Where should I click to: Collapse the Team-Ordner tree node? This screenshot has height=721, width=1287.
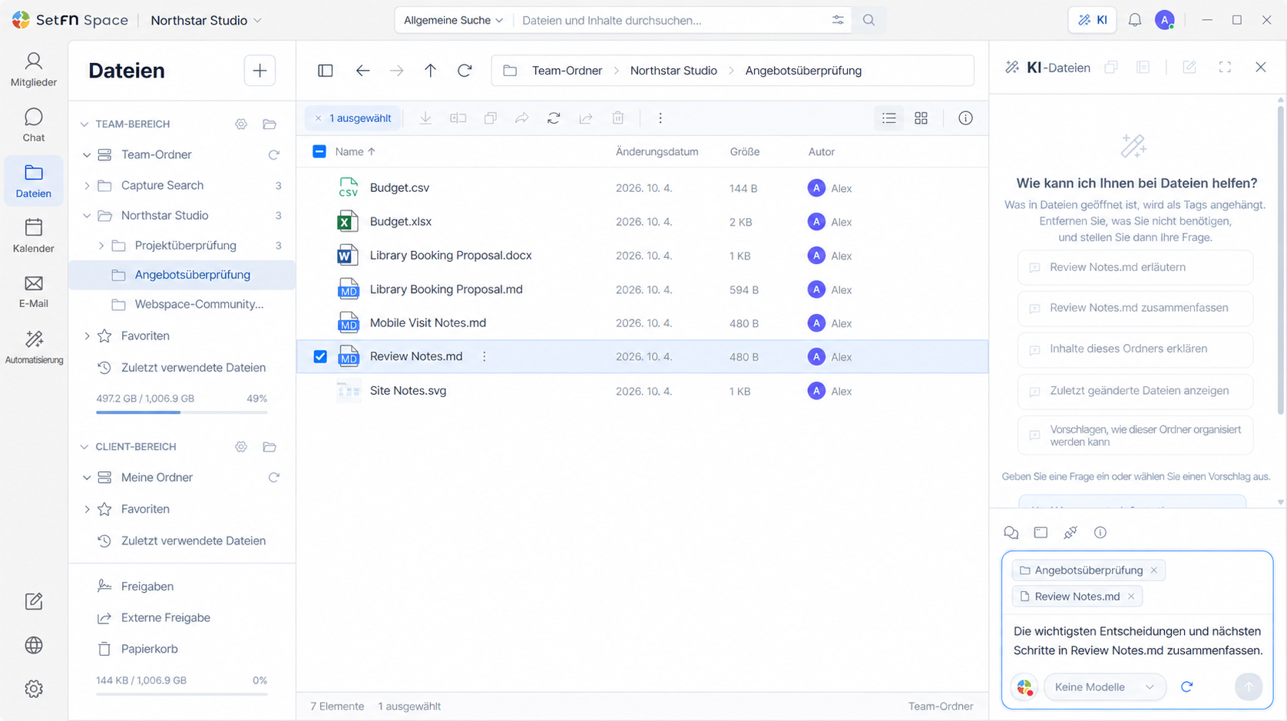pyautogui.click(x=87, y=154)
